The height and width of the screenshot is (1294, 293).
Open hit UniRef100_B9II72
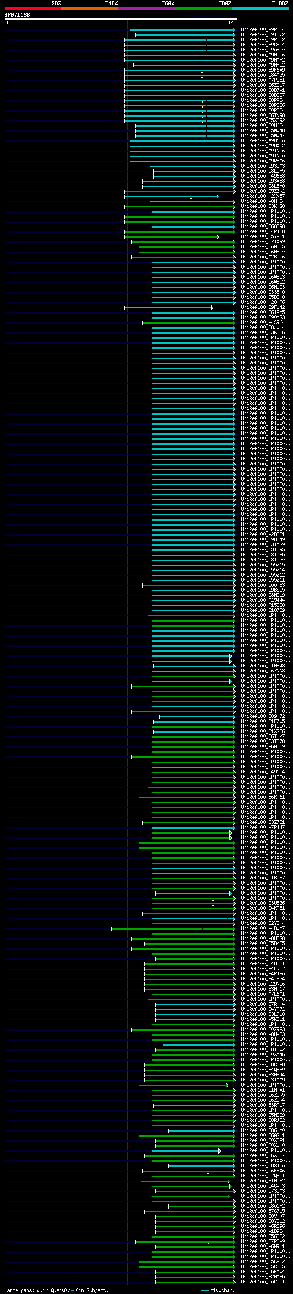click(263, 35)
